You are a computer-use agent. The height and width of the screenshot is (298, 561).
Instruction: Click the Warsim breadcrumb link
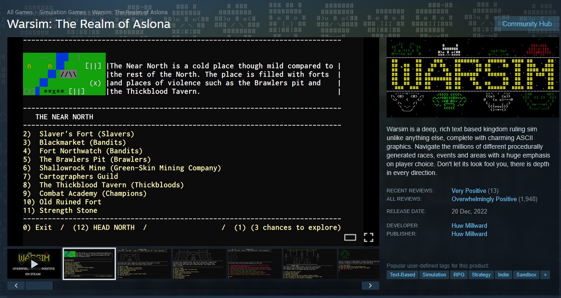[130, 12]
